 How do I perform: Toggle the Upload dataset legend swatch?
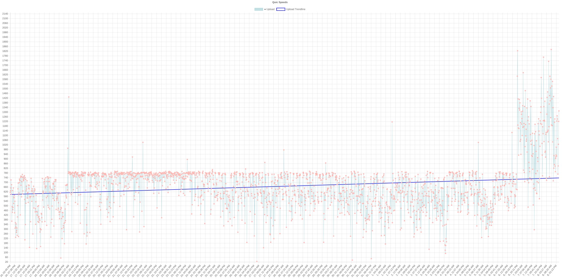tap(258, 9)
